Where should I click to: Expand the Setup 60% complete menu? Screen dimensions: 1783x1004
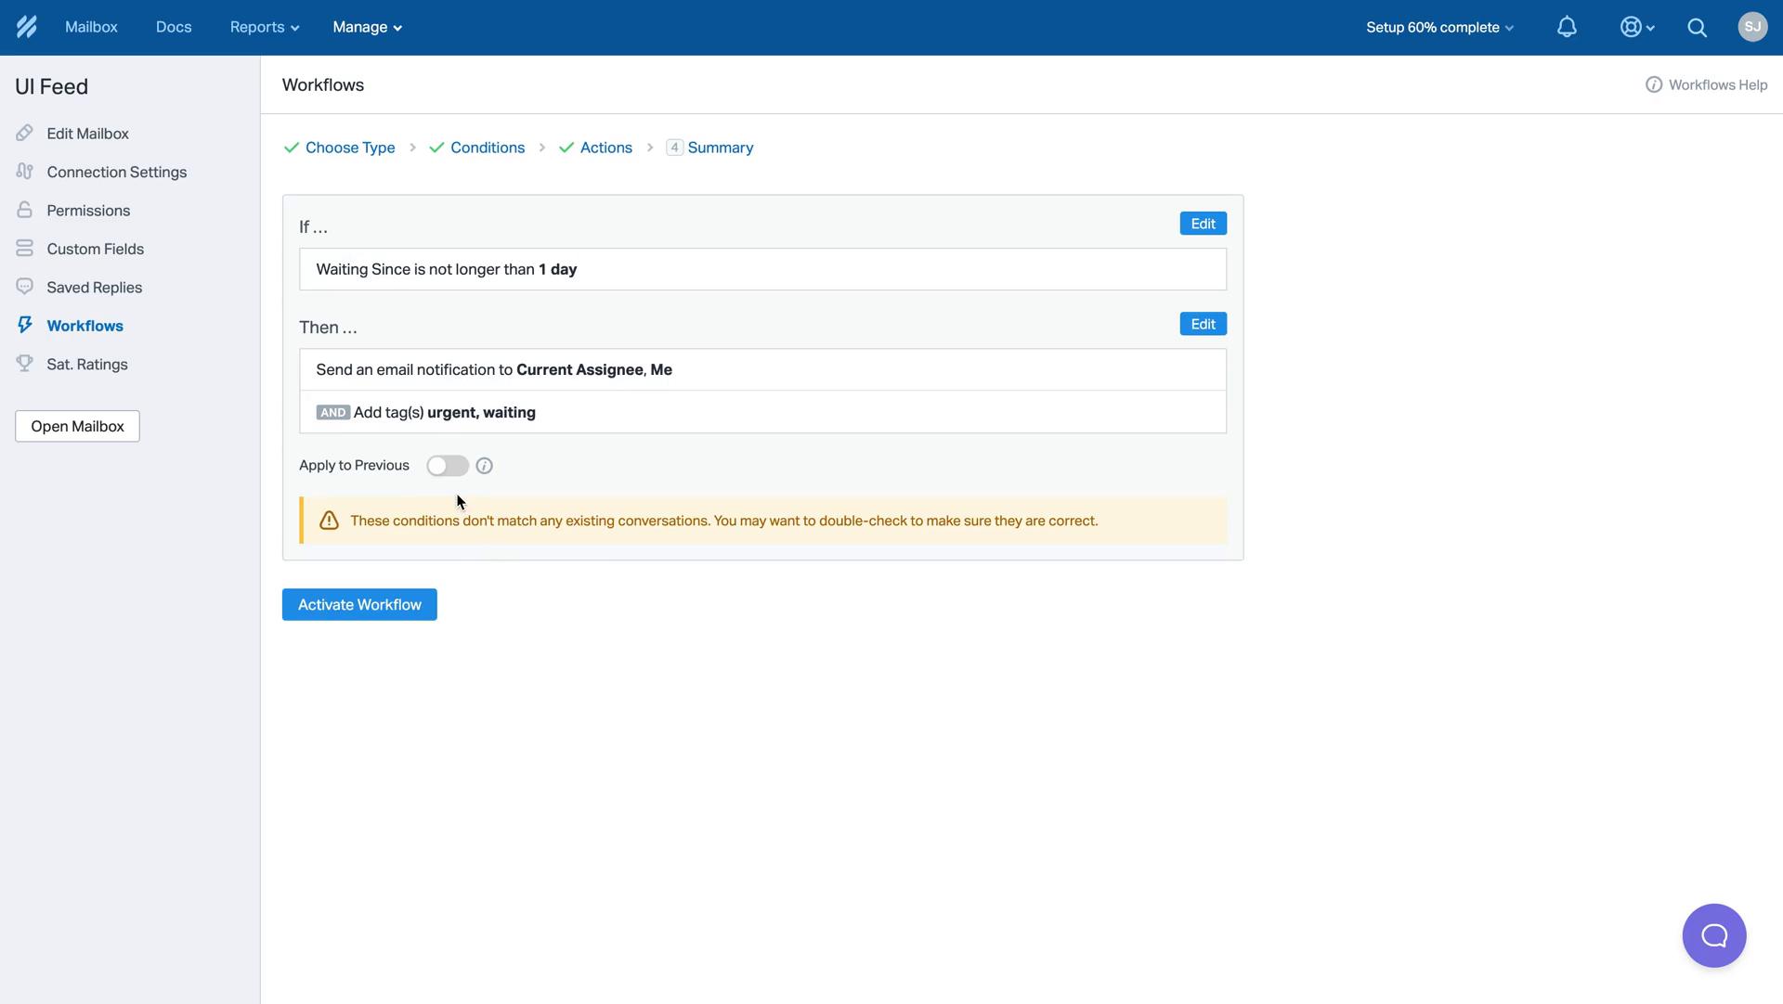click(1438, 27)
